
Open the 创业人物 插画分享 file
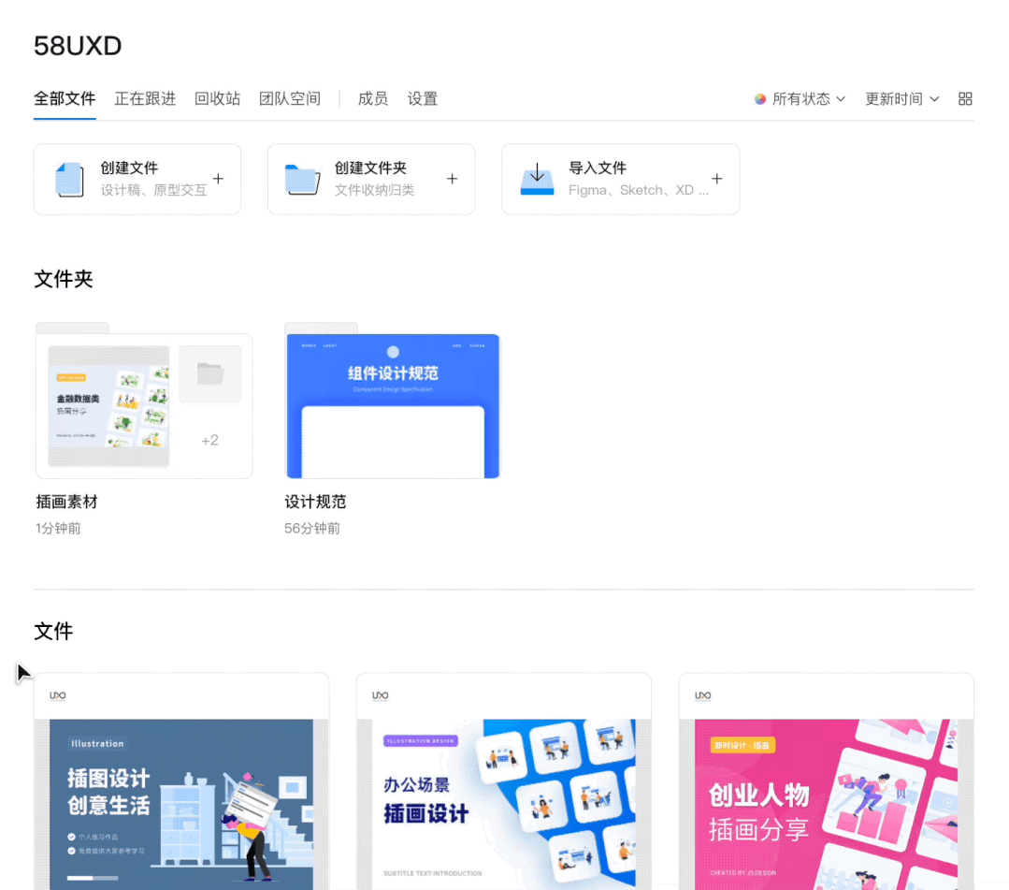827,781
